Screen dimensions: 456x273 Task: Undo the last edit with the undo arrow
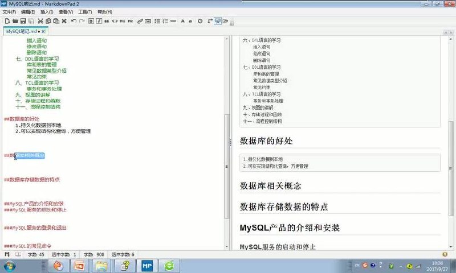coord(74,21)
